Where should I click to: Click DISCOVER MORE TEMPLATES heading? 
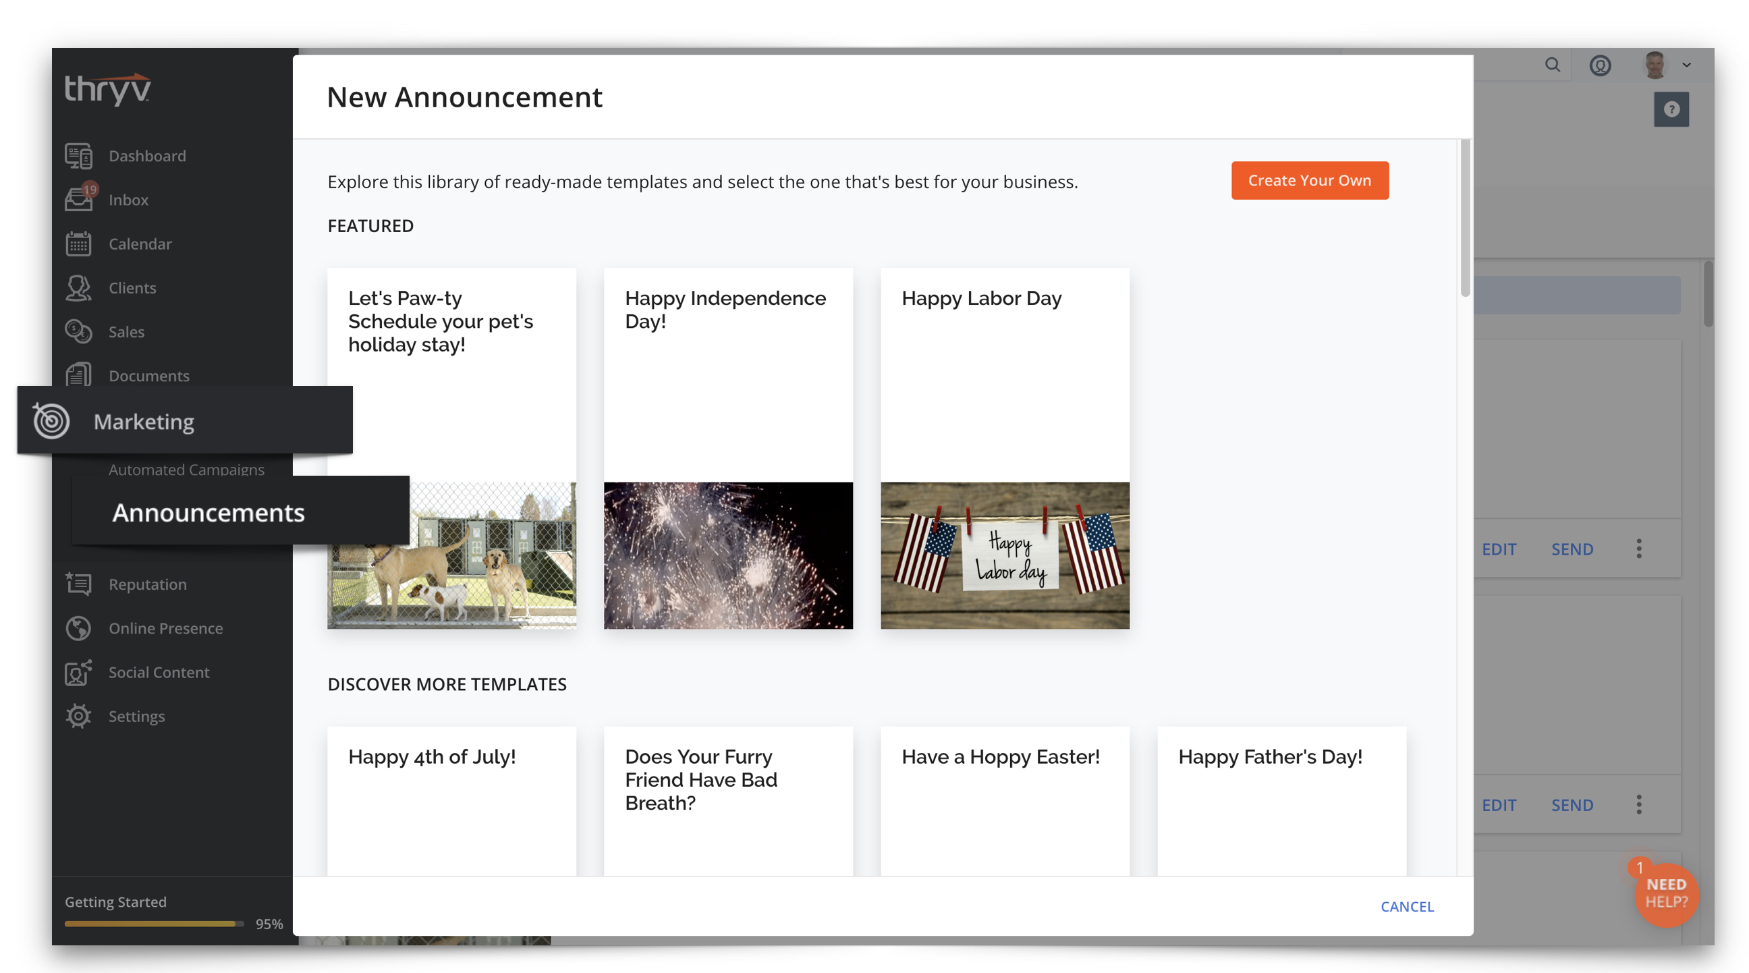tap(447, 684)
